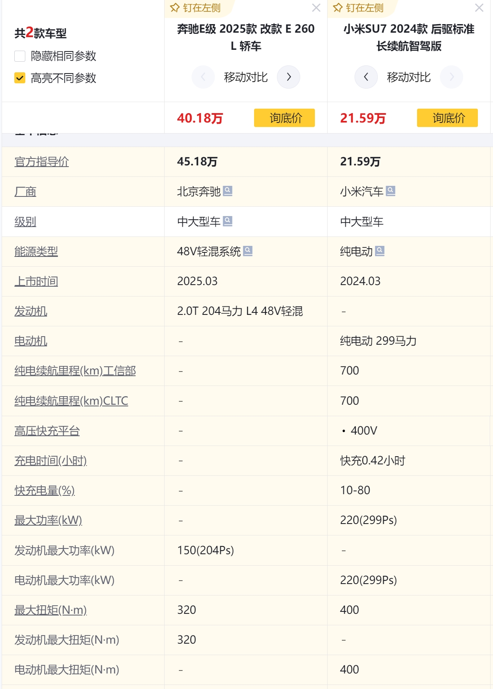Click the 电动机最大功率(kW) row label
The width and height of the screenshot is (493, 689).
click(x=65, y=580)
